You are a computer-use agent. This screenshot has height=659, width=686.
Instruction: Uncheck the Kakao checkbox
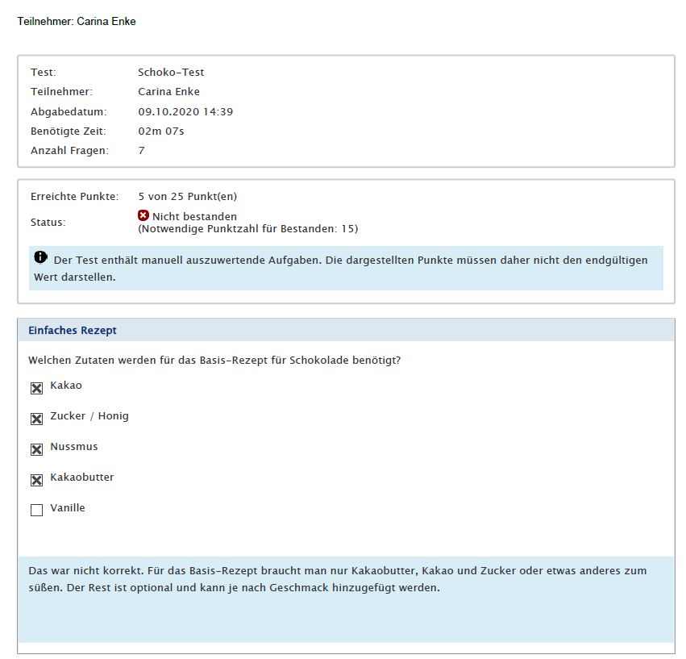(x=36, y=389)
